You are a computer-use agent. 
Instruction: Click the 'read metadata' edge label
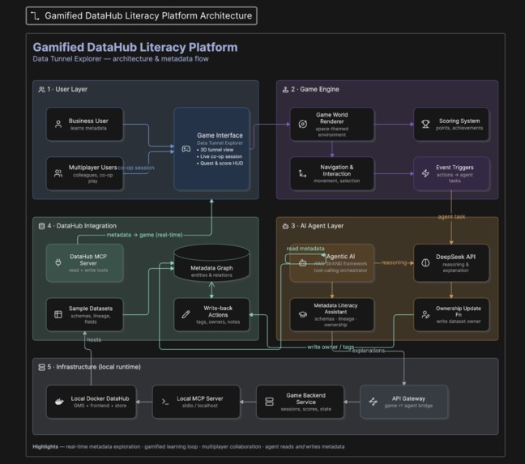(305, 249)
